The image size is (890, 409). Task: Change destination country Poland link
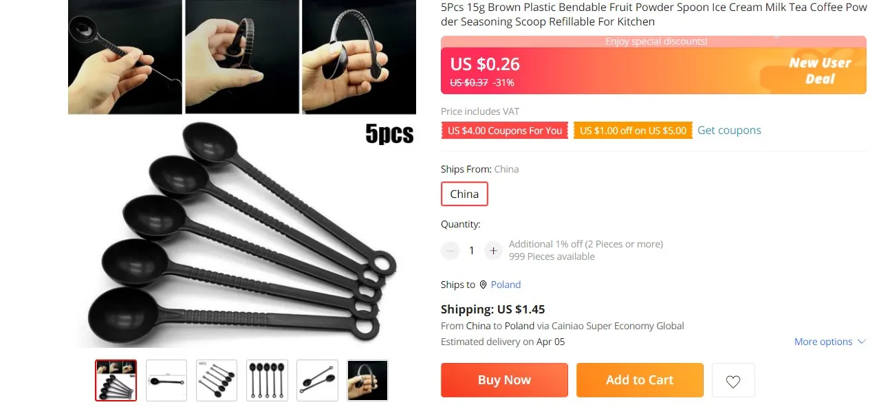[506, 285]
